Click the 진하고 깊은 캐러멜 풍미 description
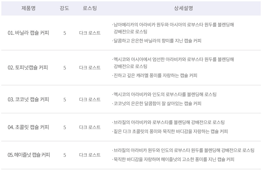This screenshot has width=262, height=171. click(x=155, y=75)
